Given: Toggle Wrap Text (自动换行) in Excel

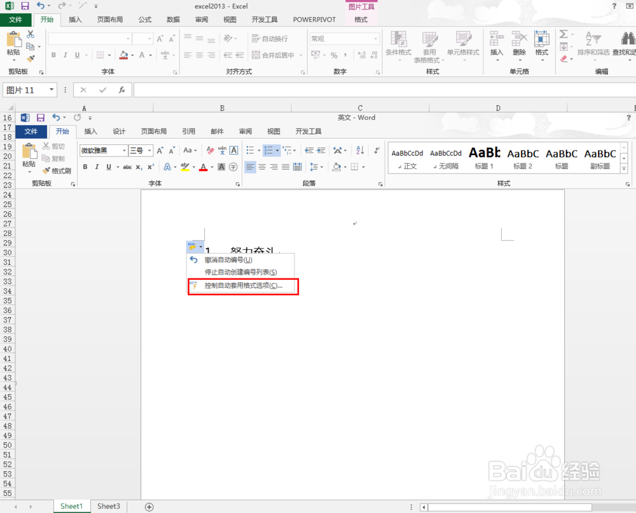Looking at the screenshot, I should (270, 39).
